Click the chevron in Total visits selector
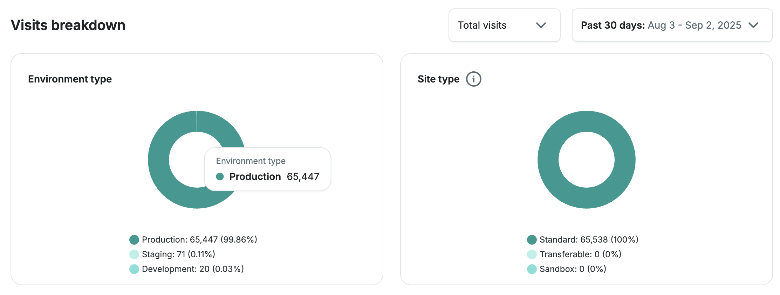This screenshot has width=780, height=295. point(541,25)
